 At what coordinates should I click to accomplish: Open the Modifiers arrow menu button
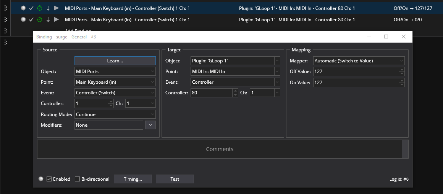(150, 125)
